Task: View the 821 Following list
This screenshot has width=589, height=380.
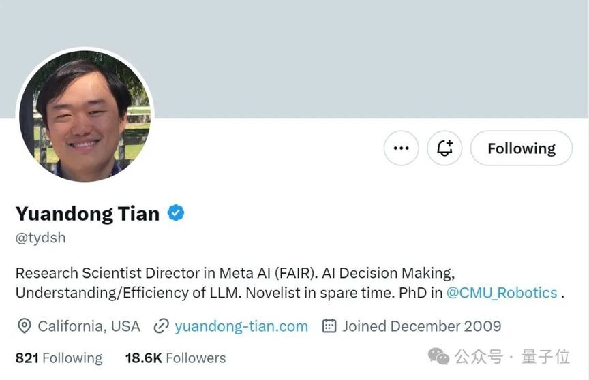Action: [x=59, y=358]
